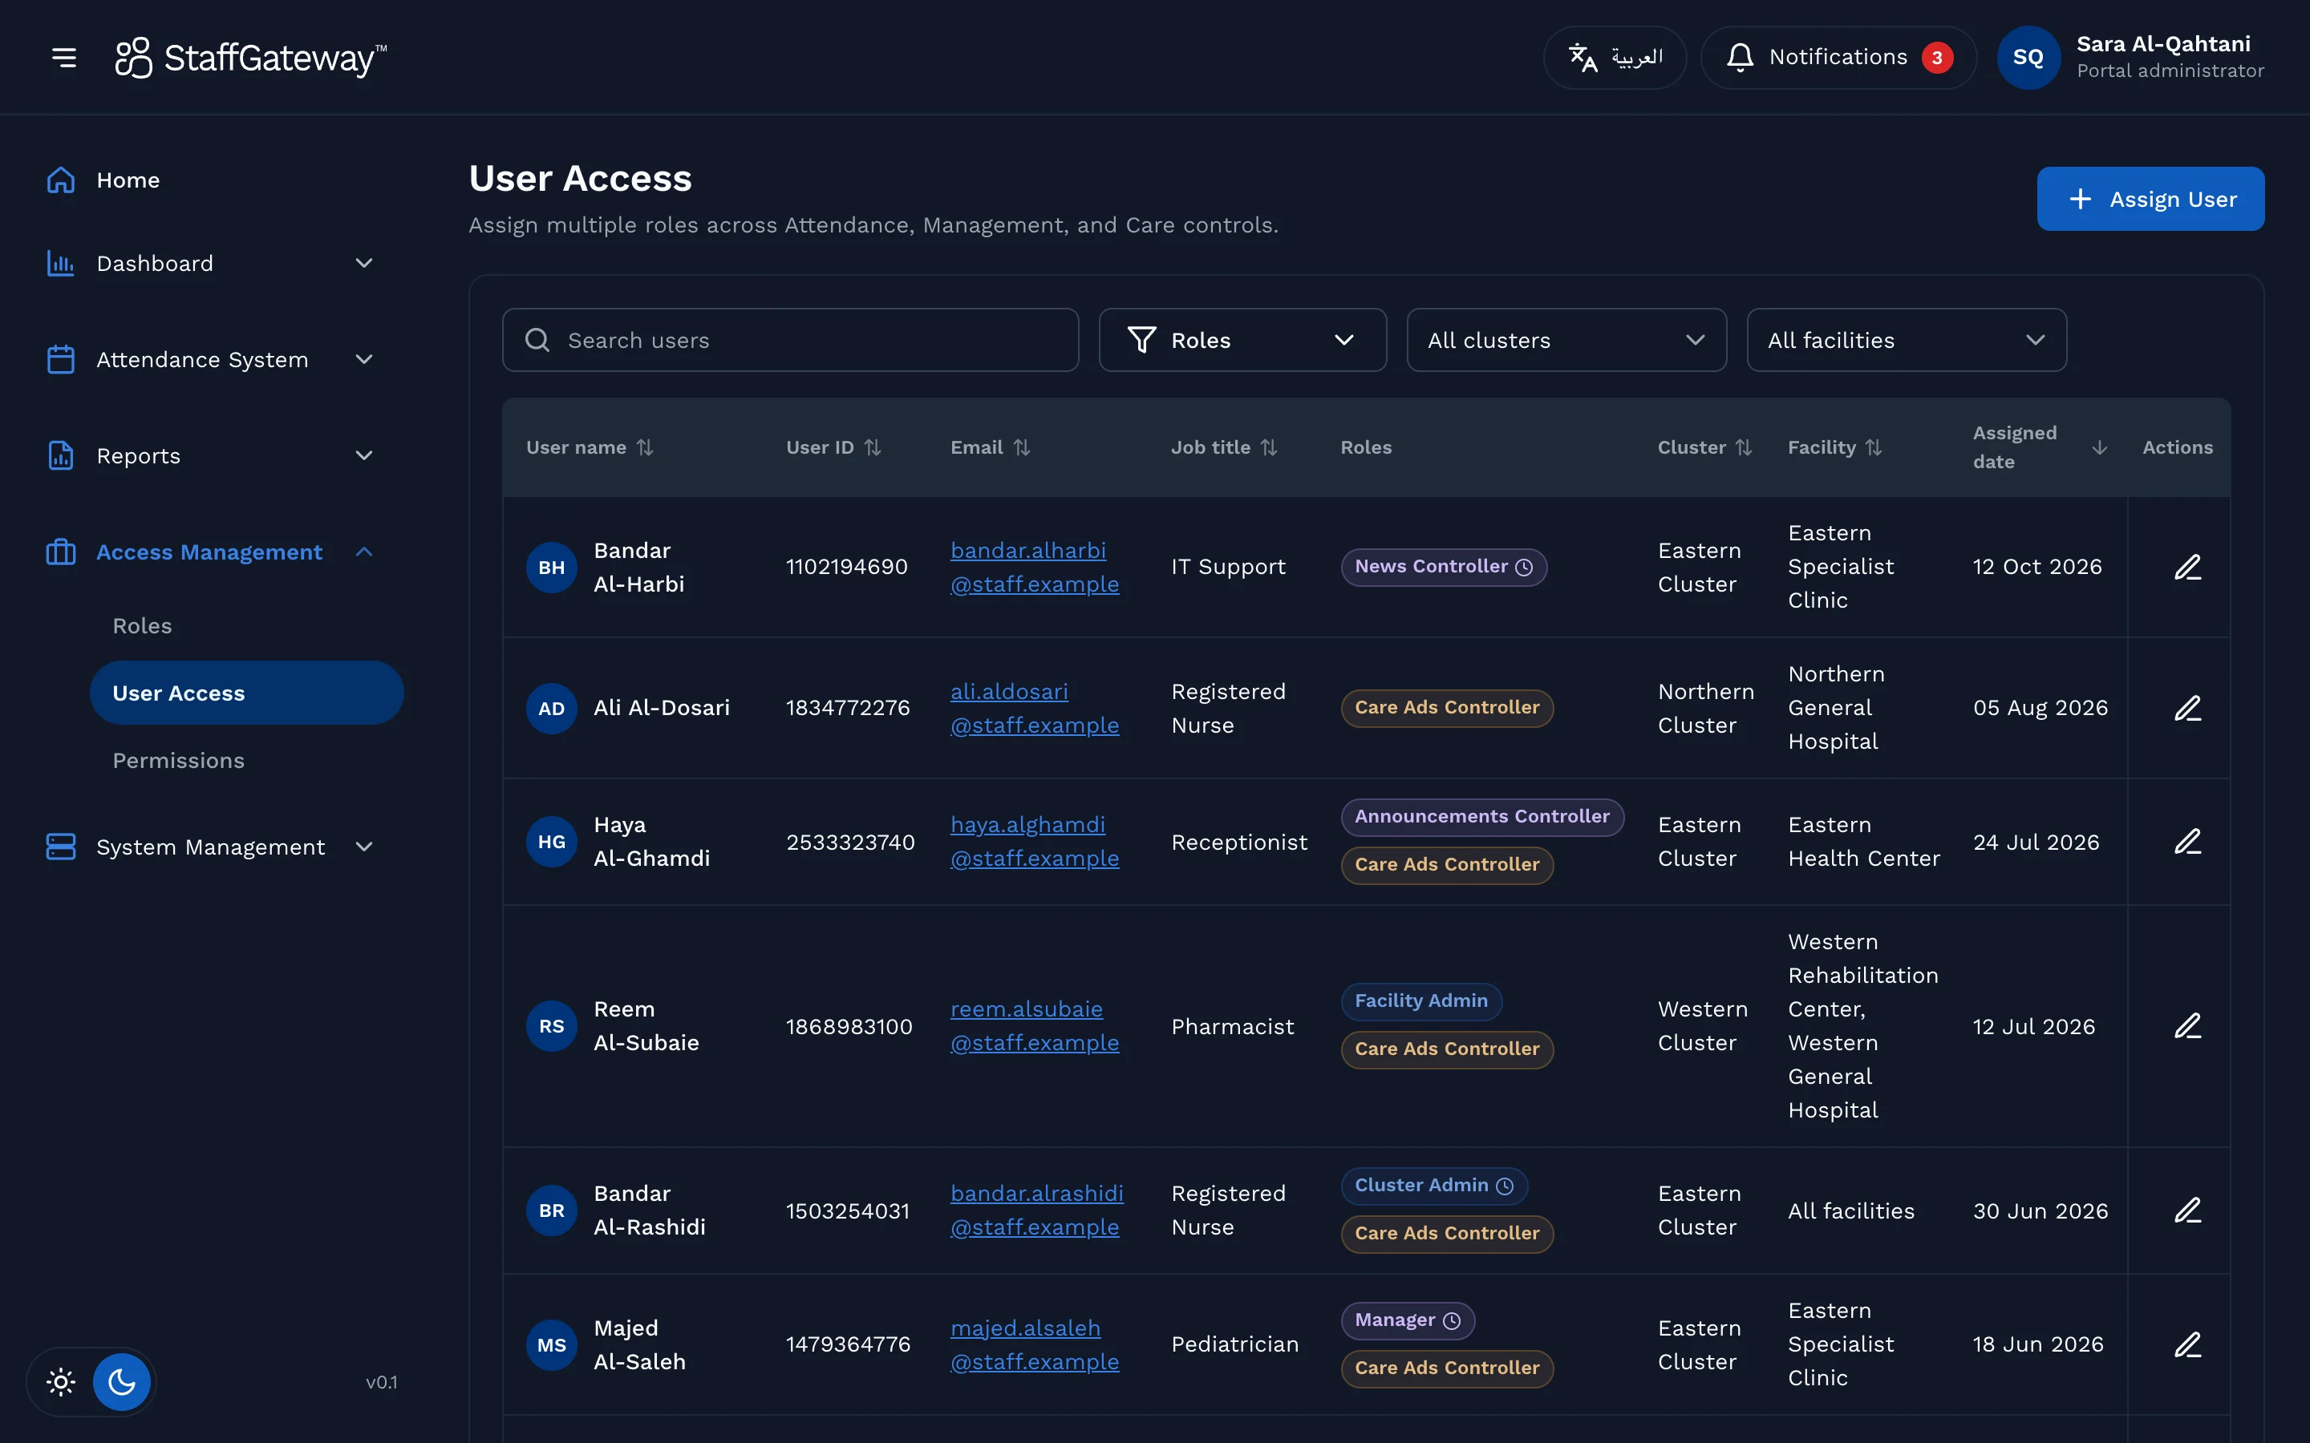Click the Assigned date sort arrow
The height and width of the screenshot is (1443, 2310).
coord(2099,447)
